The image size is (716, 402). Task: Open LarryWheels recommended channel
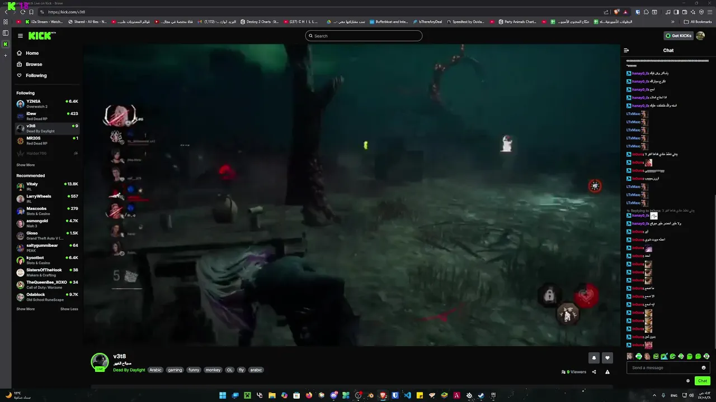pos(47,199)
